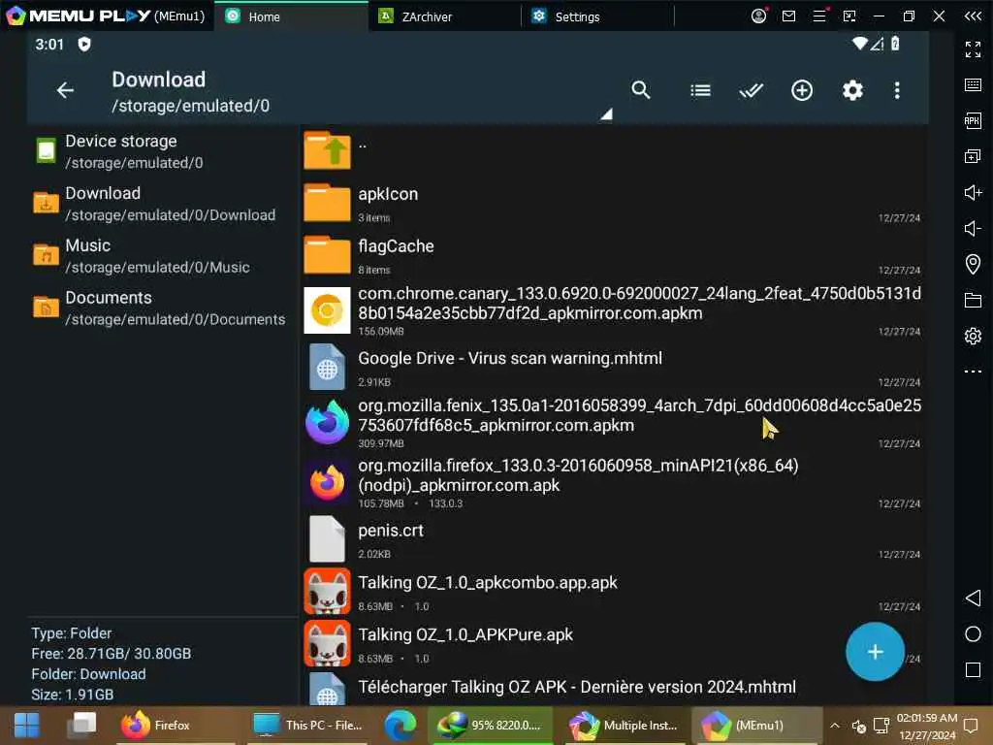Open the three-dot overflow menu
This screenshot has width=993, height=745.
(897, 90)
